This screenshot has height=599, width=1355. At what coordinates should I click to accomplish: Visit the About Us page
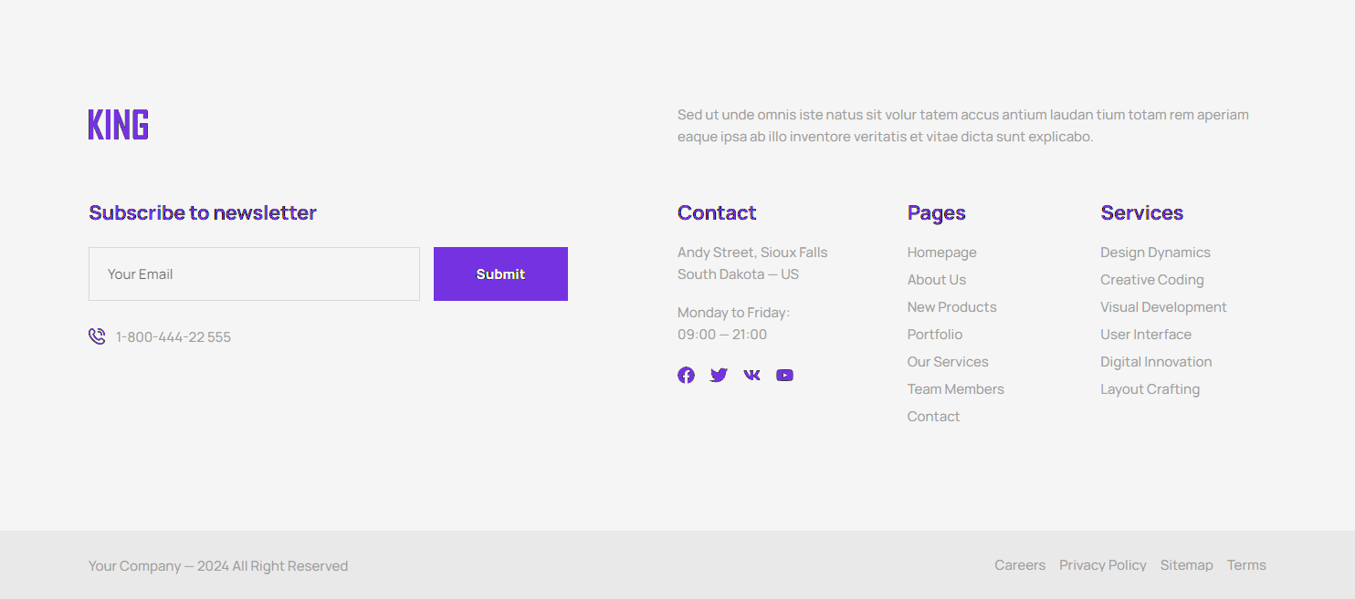pos(936,279)
